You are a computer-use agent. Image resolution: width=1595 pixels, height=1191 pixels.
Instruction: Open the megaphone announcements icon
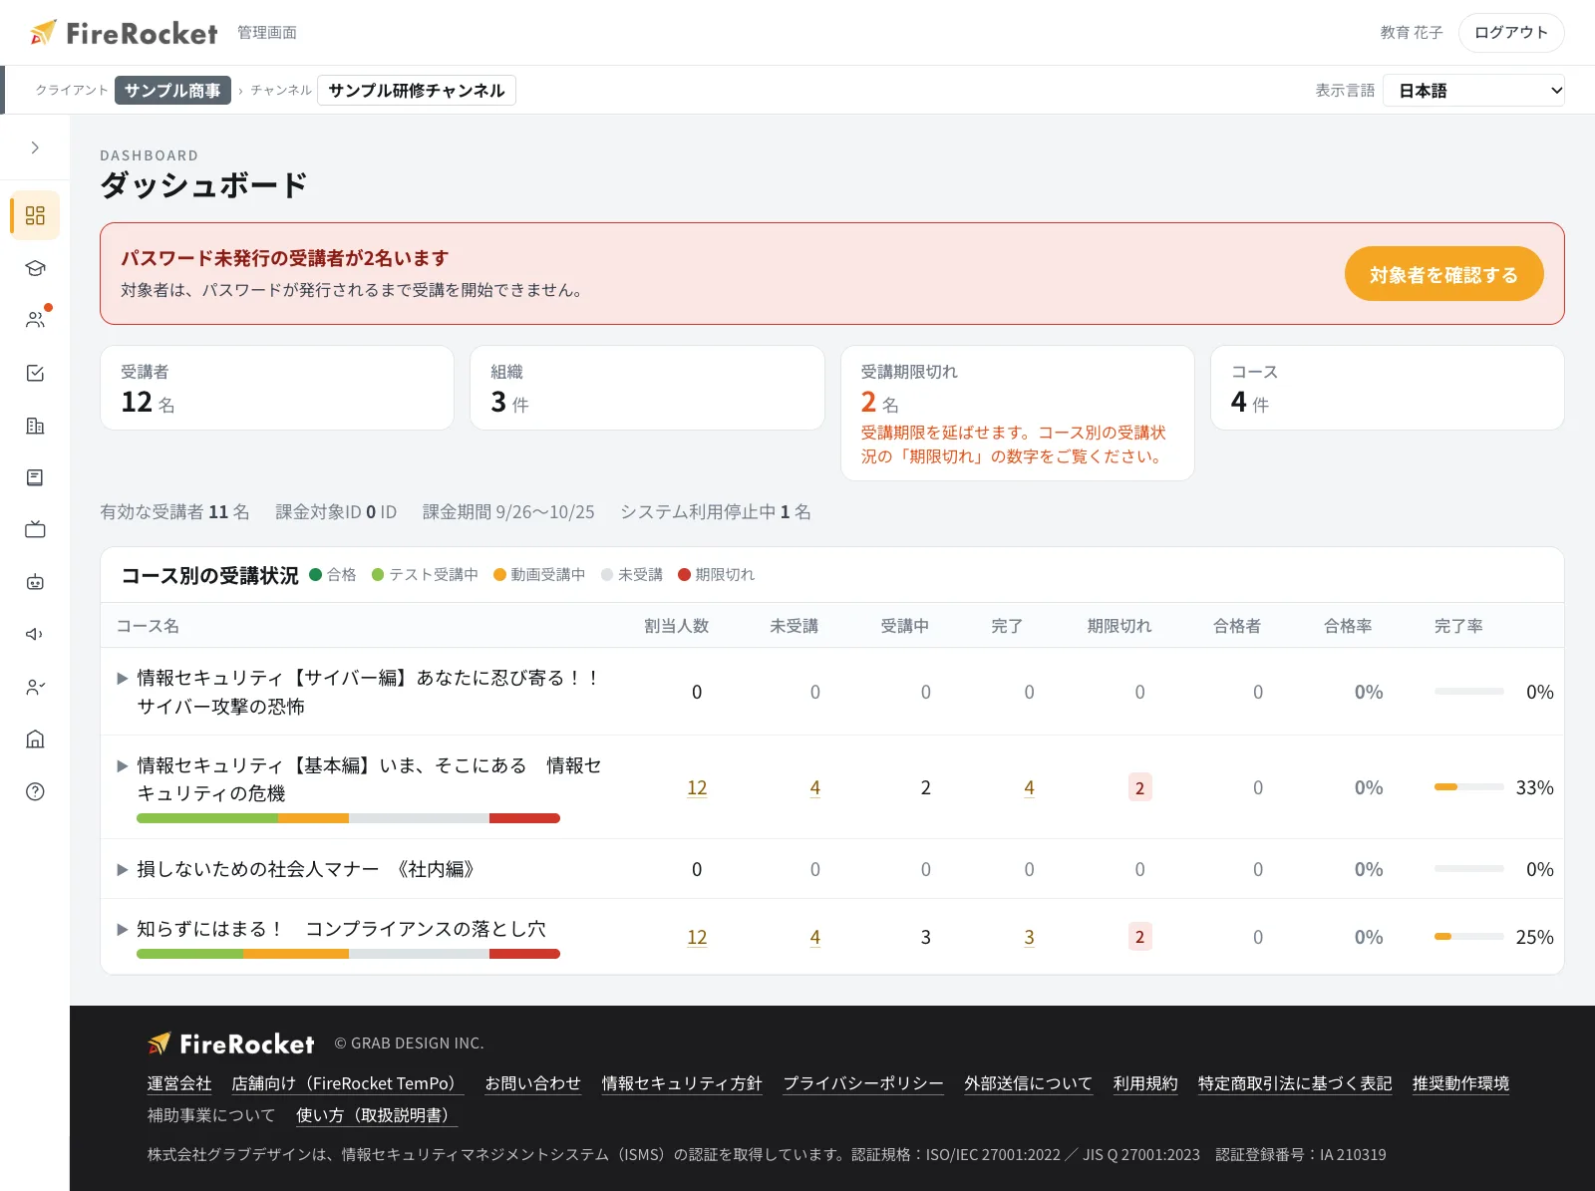35,634
